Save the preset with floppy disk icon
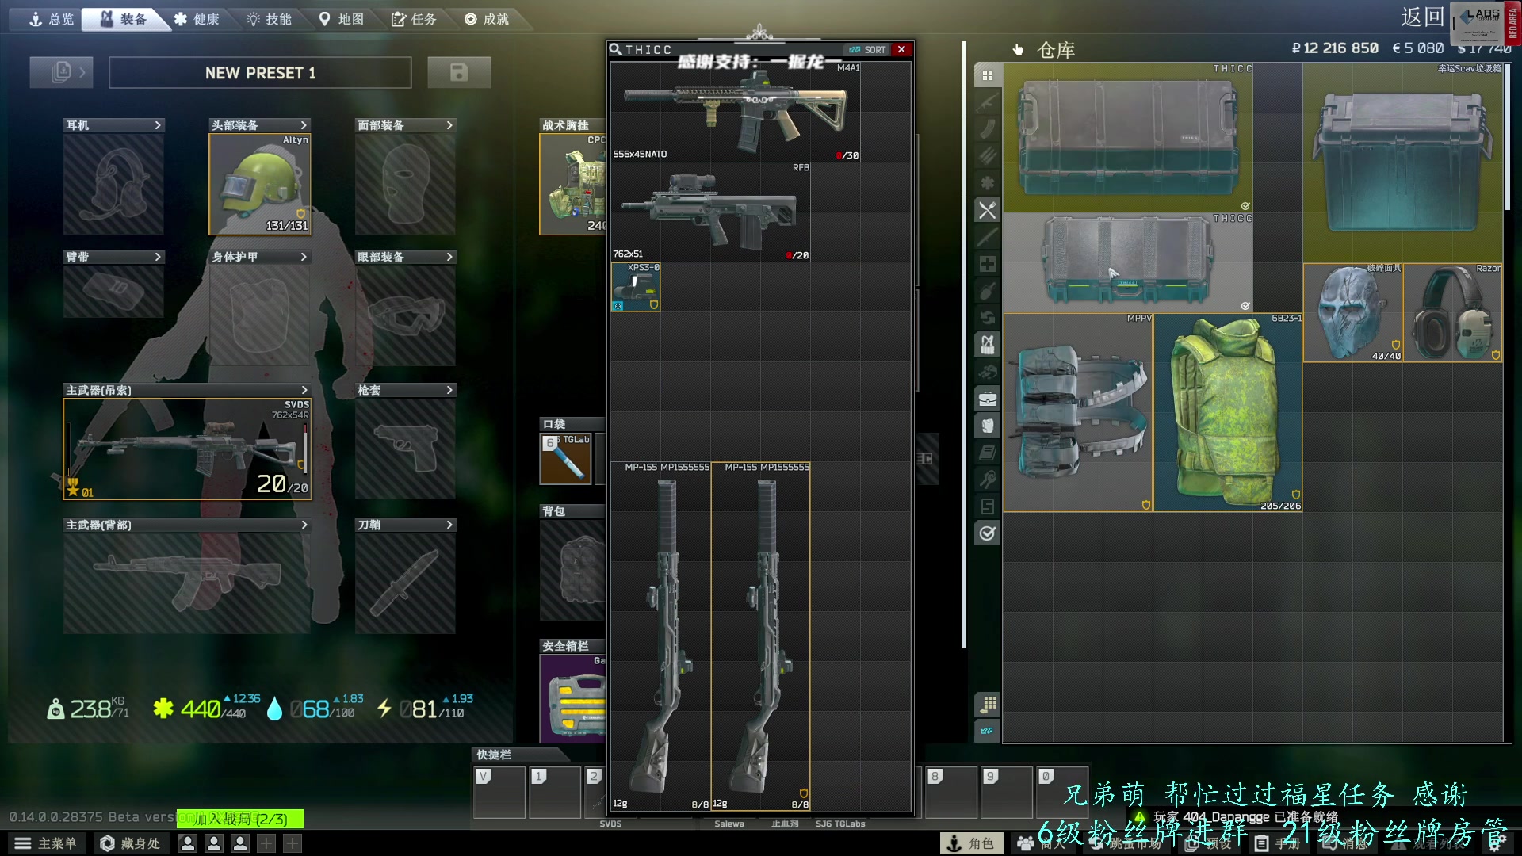Viewport: 1522px width, 856px height. tap(459, 72)
